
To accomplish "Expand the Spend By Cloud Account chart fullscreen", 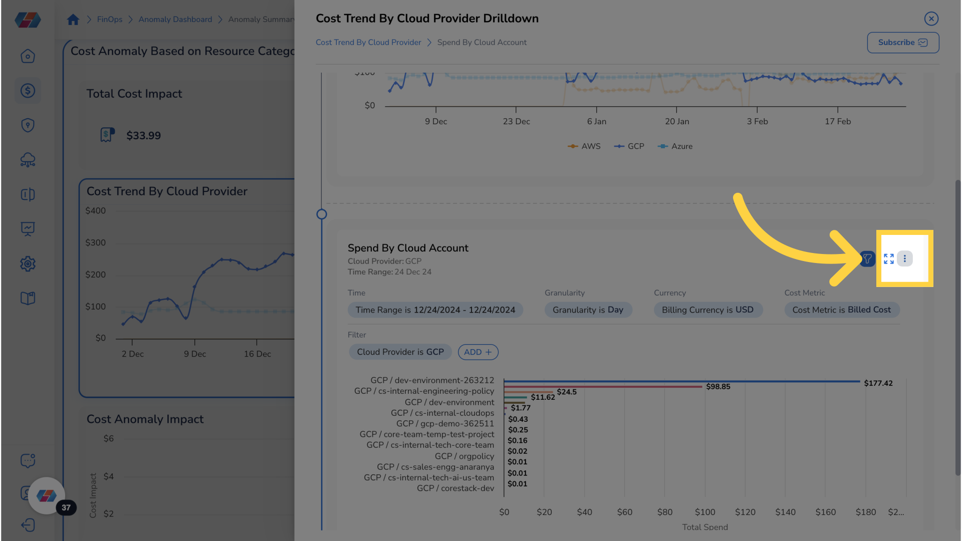I will pyautogui.click(x=889, y=258).
